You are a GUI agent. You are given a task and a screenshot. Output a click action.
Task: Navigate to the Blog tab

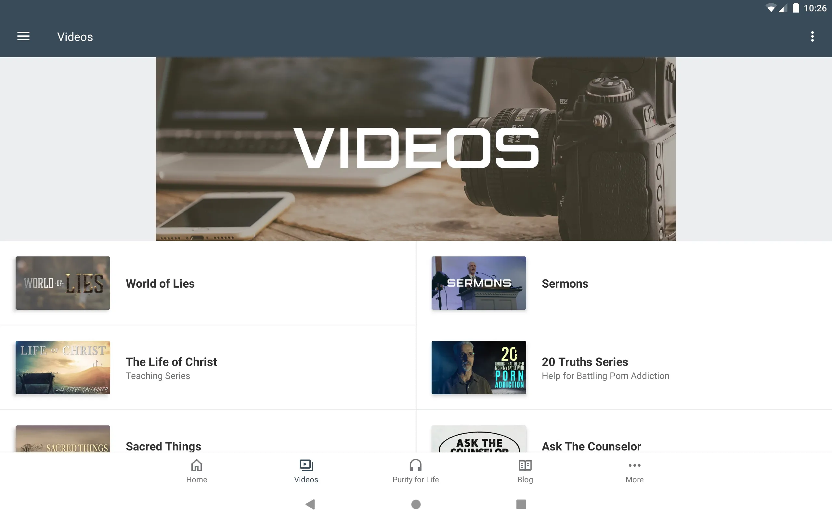click(525, 470)
